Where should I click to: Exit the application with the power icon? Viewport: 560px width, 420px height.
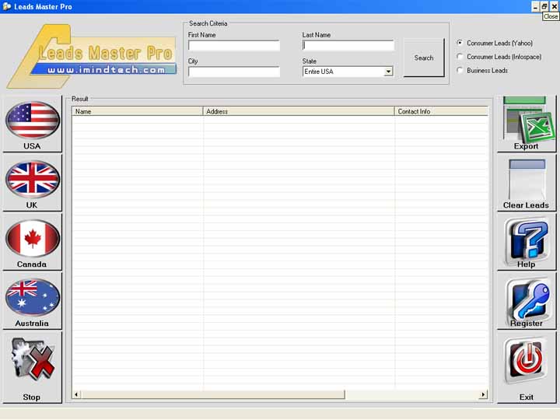(x=527, y=368)
